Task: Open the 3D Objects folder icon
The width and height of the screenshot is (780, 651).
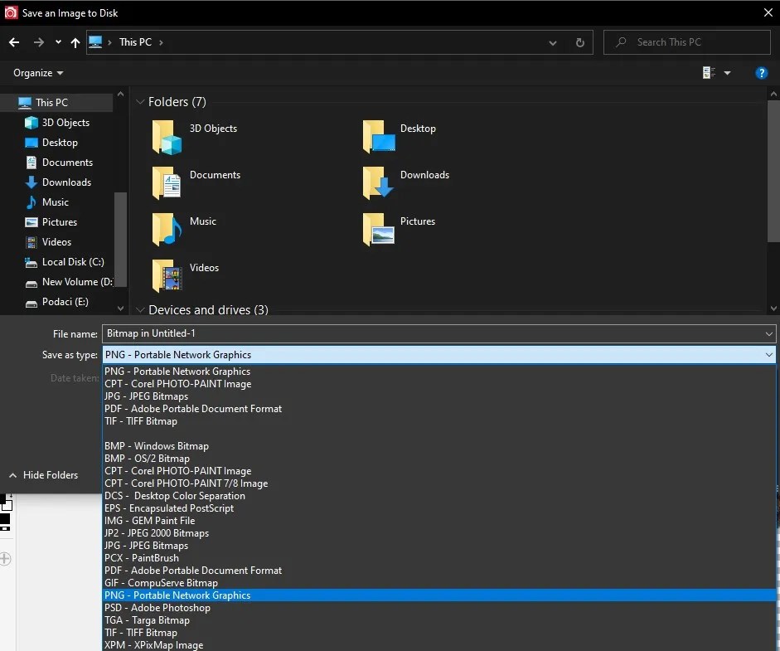Action: [167, 137]
